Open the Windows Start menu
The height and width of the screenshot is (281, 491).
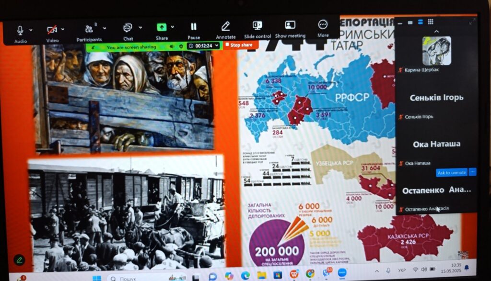pyautogui.click(x=97, y=278)
